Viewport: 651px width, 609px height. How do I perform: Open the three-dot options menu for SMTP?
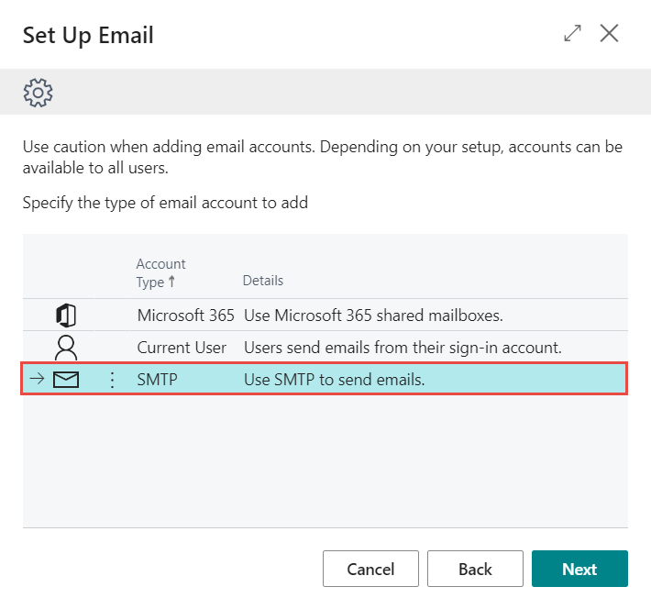pyautogui.click(x=112, y=380)
